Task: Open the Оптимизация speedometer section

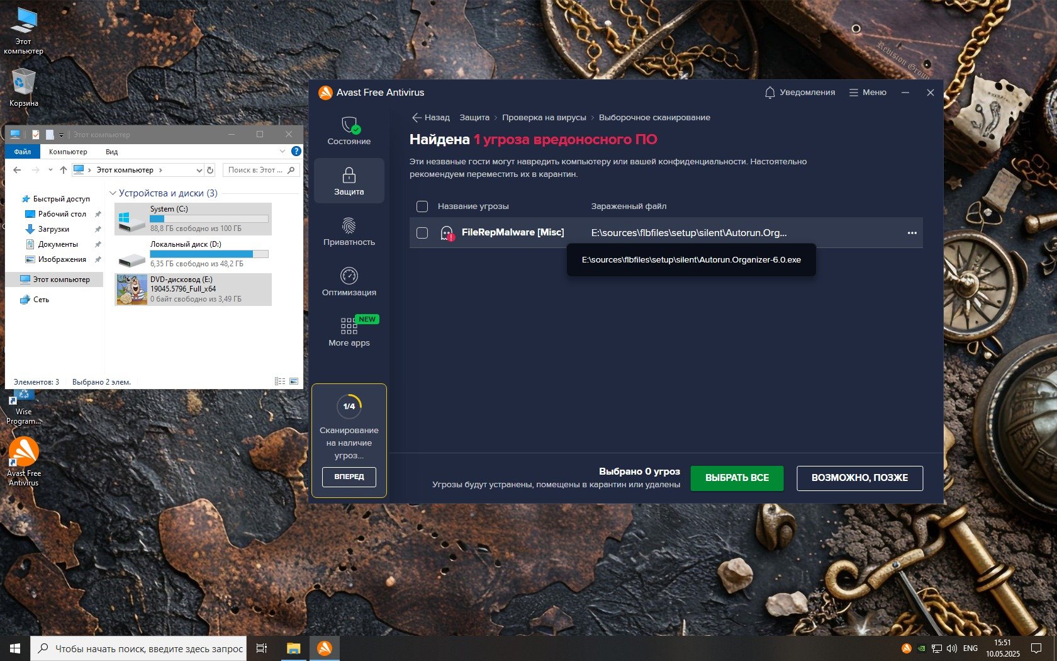Action: point(349,281)
